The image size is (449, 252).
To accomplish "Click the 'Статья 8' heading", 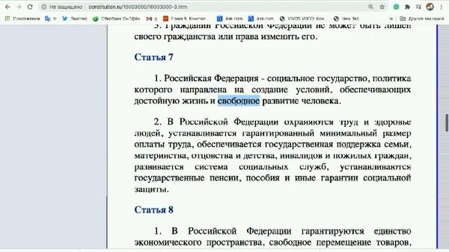I will coord(154,210).
